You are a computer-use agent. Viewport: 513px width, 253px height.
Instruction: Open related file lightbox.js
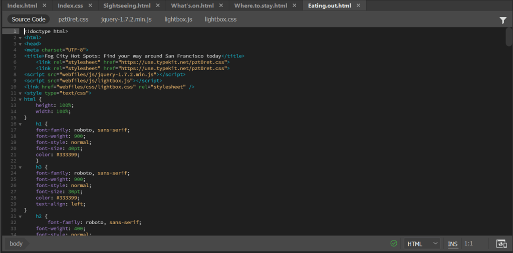pyautogui.click(x=178, y=19)
